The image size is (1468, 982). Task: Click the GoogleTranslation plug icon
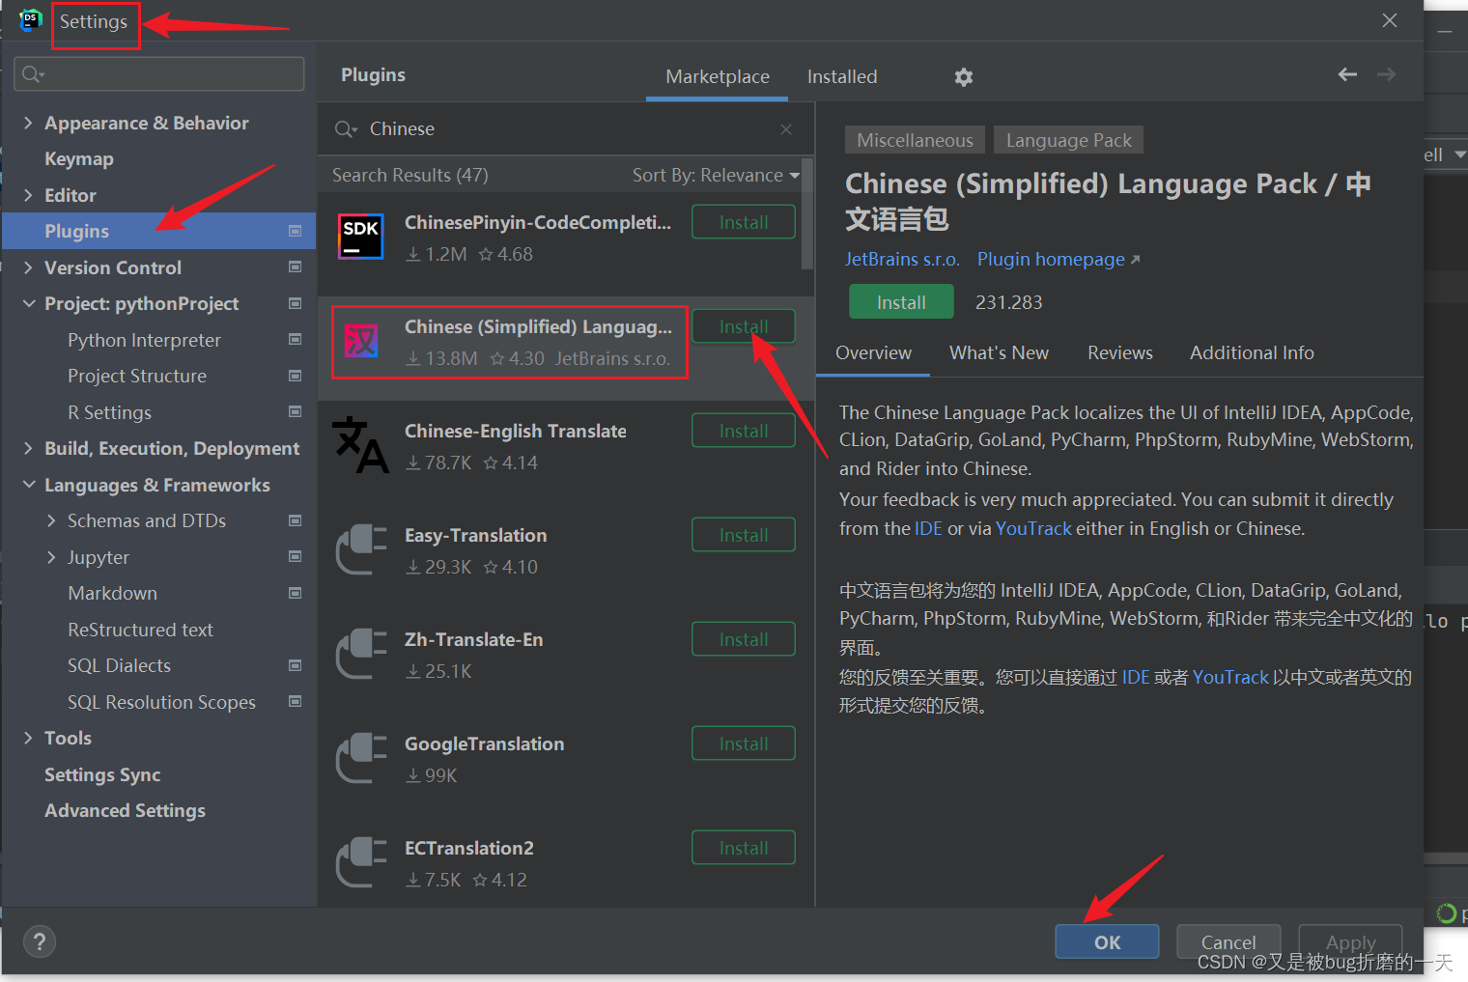pos(361,757)
